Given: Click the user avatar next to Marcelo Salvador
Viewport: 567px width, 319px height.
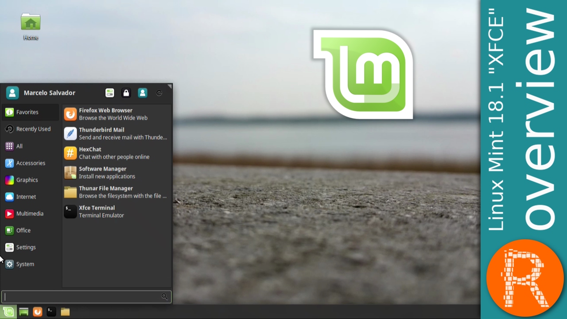Looking at the screenshot, I should tap(12, 93).
